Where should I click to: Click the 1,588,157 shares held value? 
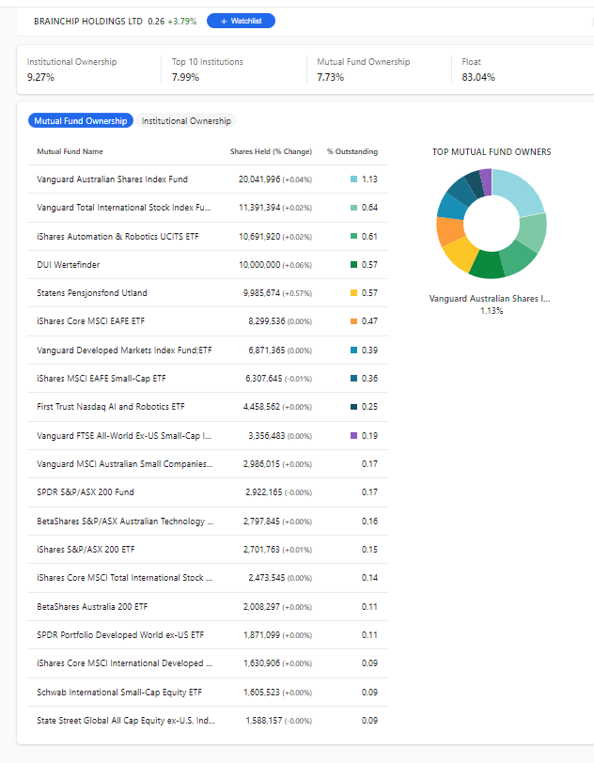(264, 721)
